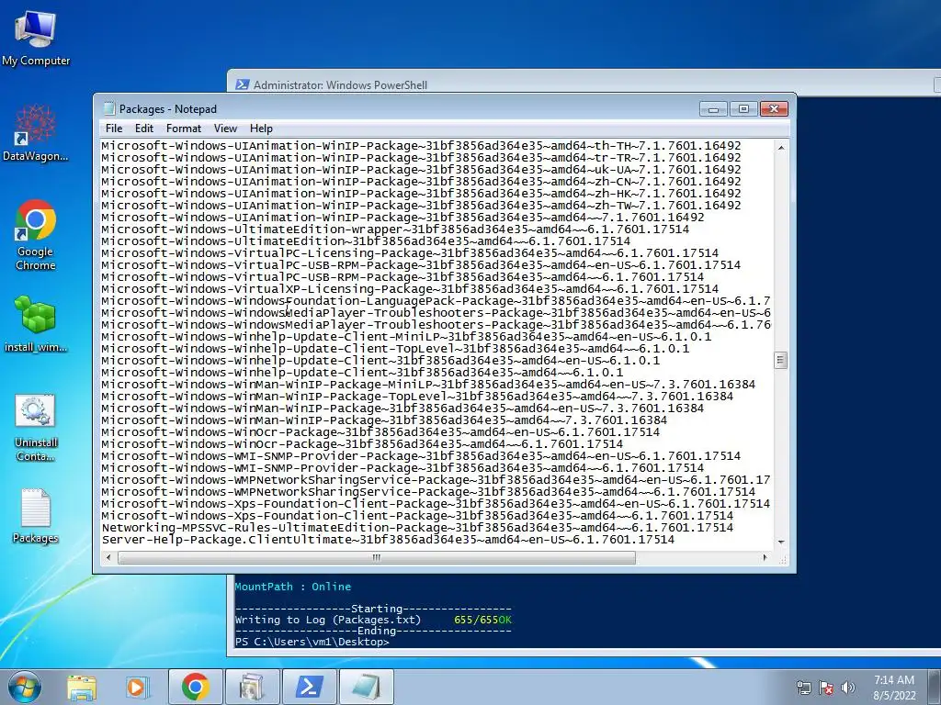The height and width of the screenshot is (705, 941).
Task: Launch Windows Media Player from taskbar
Action: click(x=137, y=687)
